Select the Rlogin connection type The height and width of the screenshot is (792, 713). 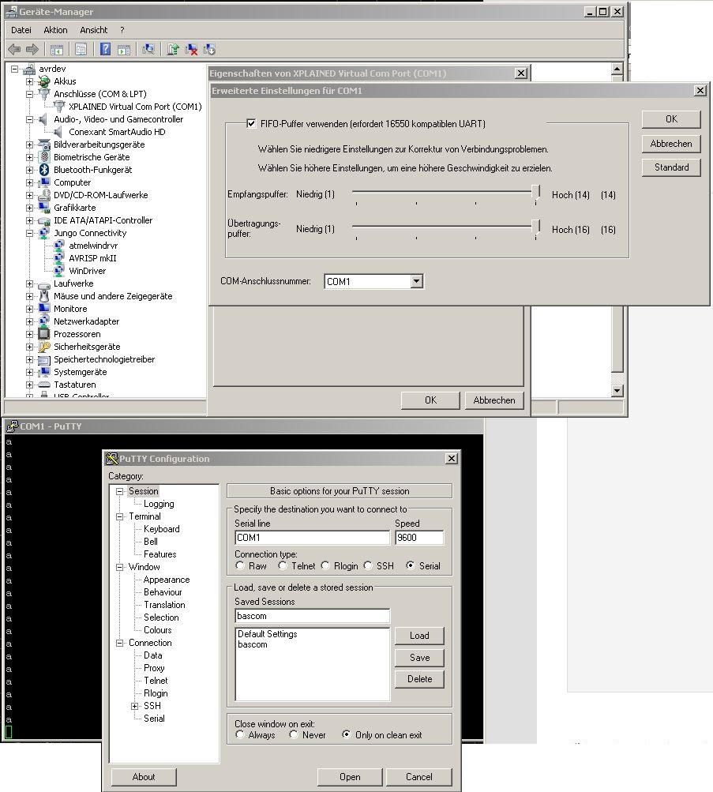click(x=325, y=565)
